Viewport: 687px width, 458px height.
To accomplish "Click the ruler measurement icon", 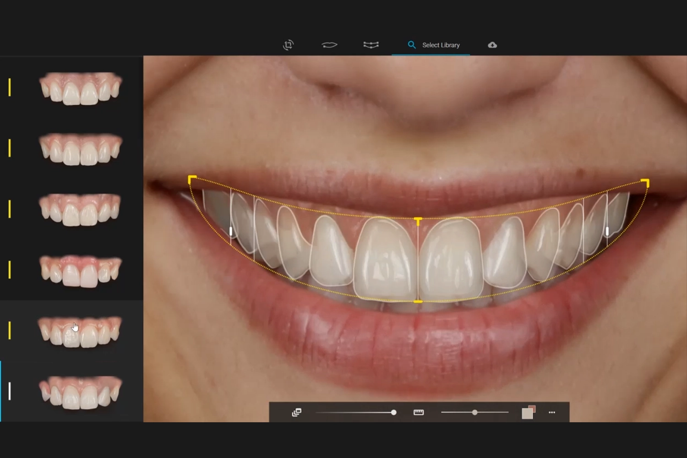I will click(419, 412).
